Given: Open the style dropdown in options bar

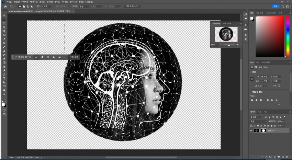Looking at the screenshot, I should pos(85,6).
